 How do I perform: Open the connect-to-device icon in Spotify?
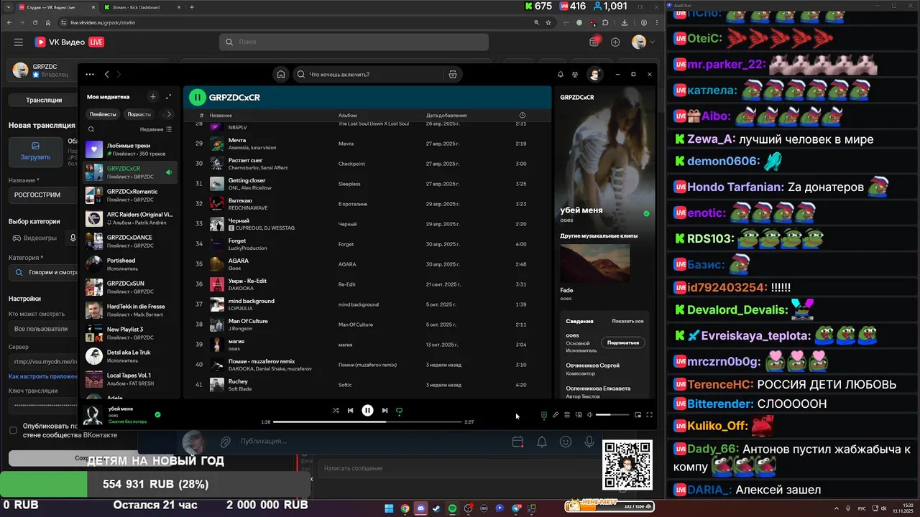(578, 414)
